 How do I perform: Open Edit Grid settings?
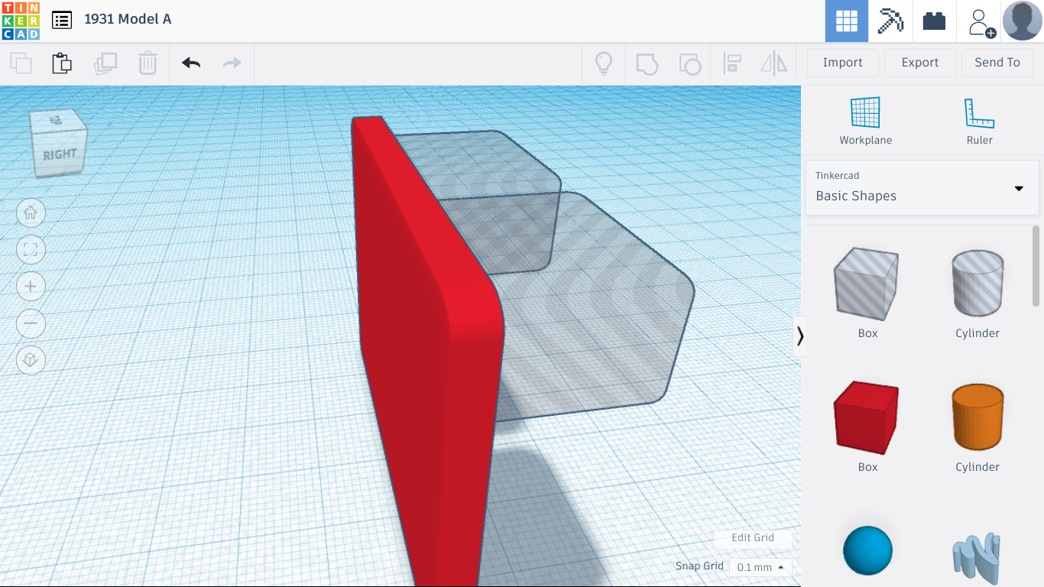pos(753,538)
